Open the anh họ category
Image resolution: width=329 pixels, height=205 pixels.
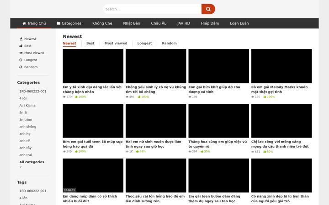[25, 133]
